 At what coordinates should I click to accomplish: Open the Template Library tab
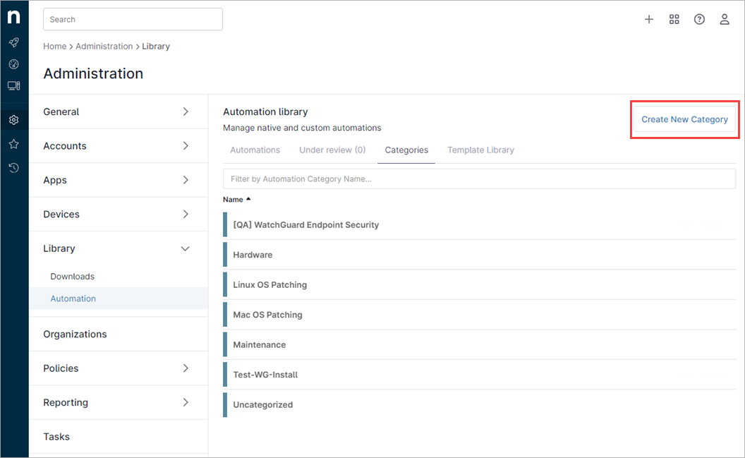[x=480, y=150]
